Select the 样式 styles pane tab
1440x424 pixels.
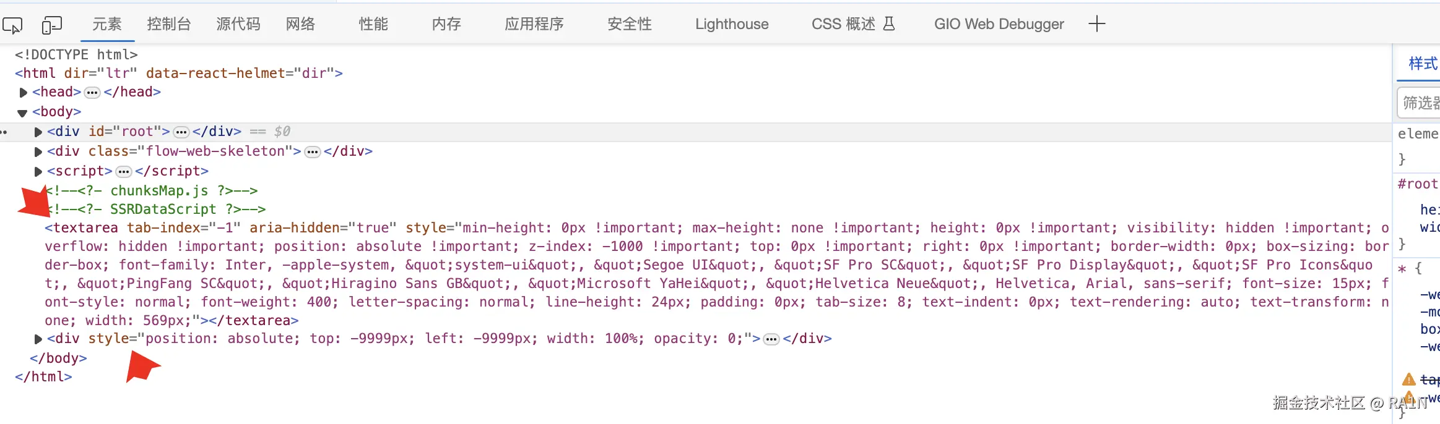click(x=1423, y=64)
